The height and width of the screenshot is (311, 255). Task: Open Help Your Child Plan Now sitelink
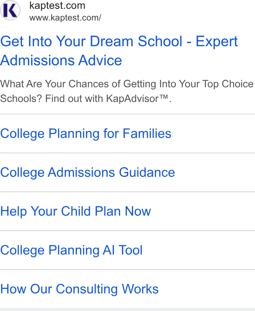click(75, 211)
